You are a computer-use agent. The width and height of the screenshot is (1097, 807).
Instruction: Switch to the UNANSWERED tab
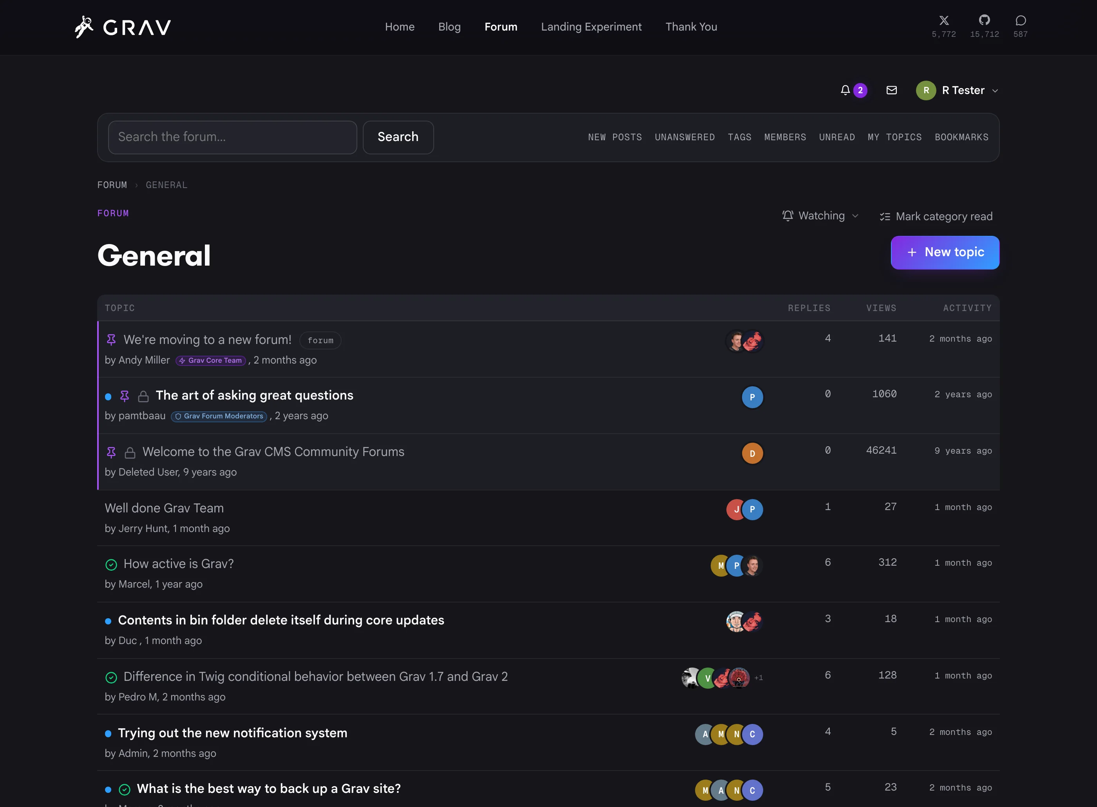click(685, 137)
